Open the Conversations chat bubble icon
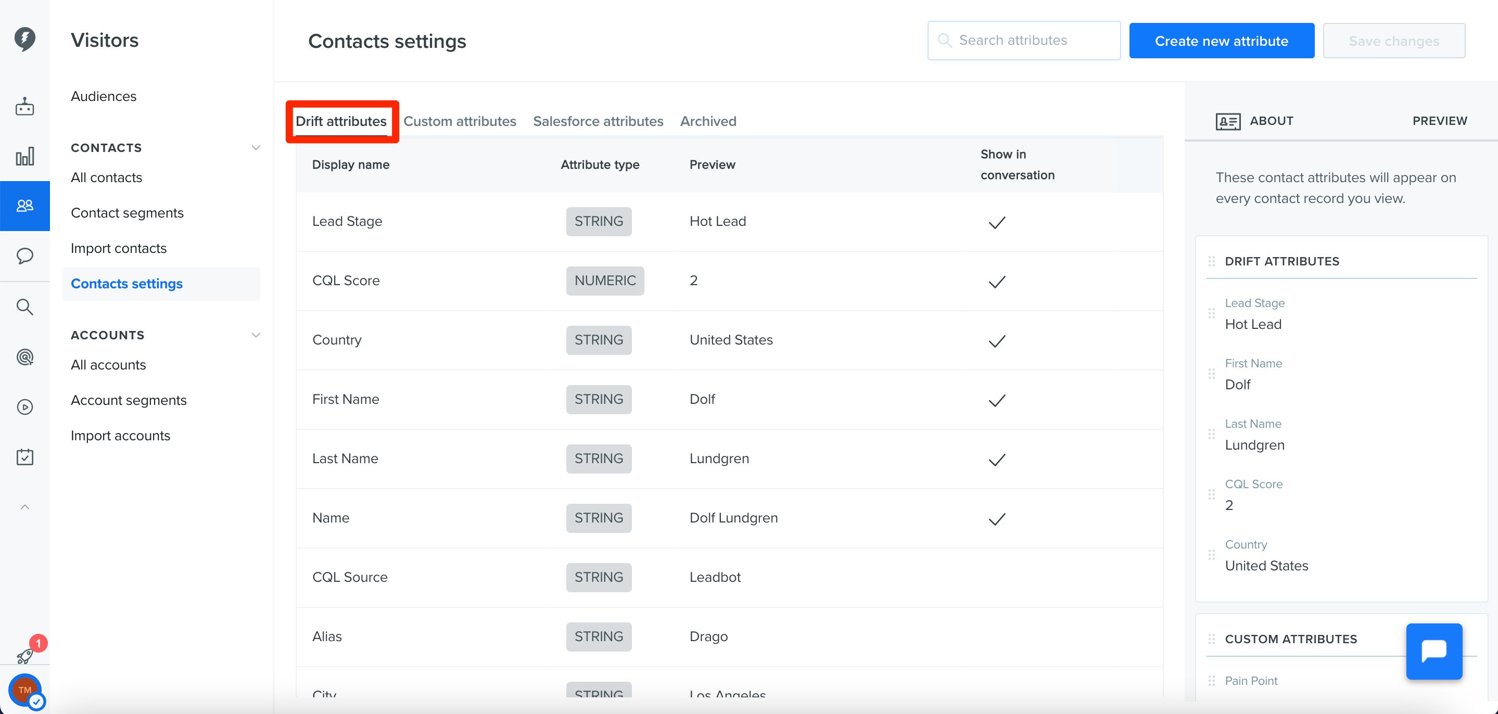The image size is (1498, 714). [x=24, y=256]
